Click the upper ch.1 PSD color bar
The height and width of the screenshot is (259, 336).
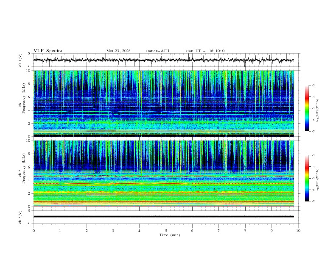click(x=307, y=108)
